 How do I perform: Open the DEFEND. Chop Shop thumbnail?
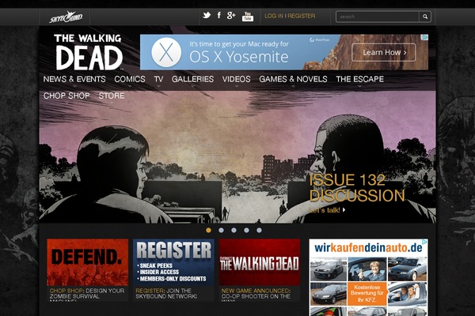pos(88,262)
